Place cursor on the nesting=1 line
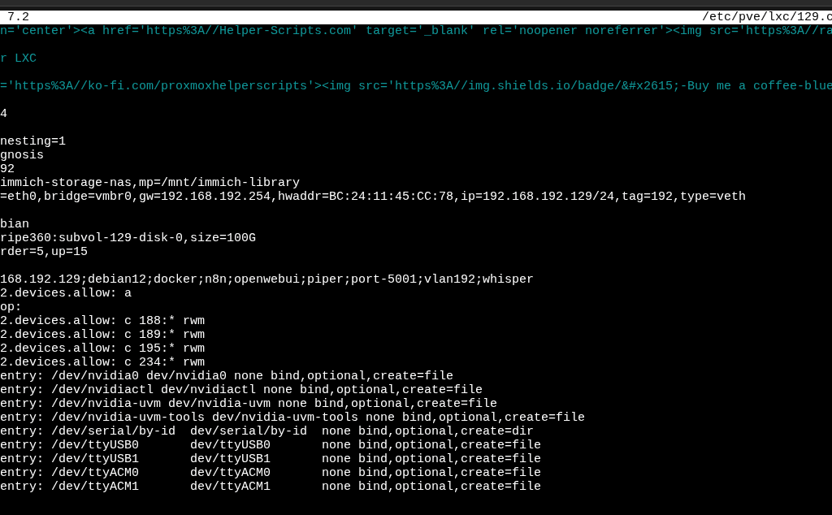Image resolution: width=832 pixels, height=515 pixels. click(32, 141)
